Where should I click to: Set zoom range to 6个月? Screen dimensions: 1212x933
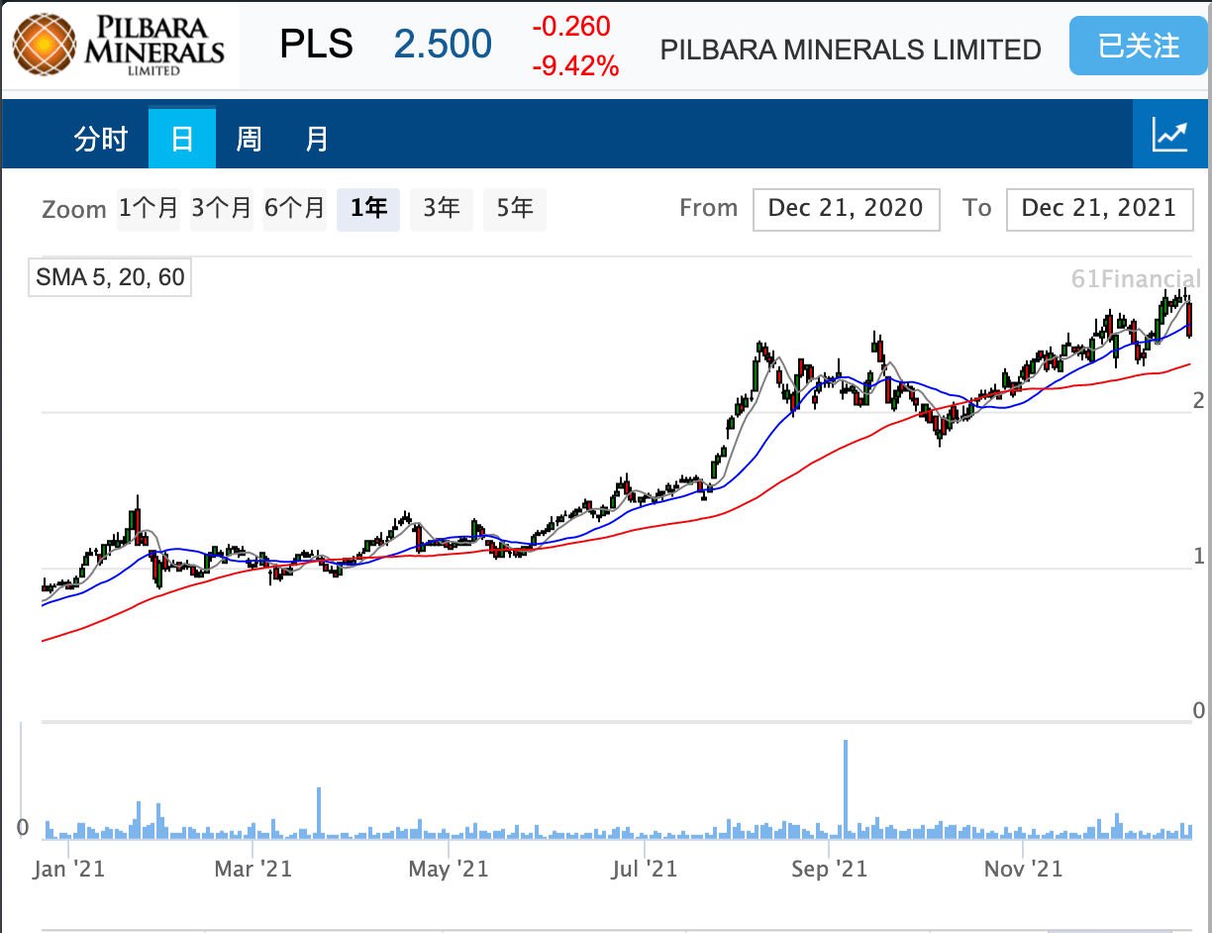(295, 209)
